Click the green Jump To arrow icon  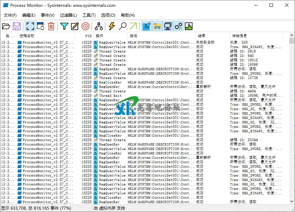tap(133, 26)
